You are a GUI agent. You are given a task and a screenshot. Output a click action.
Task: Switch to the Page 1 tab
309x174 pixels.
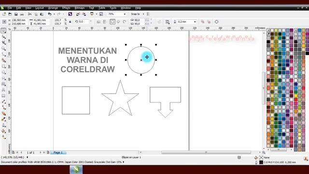pos(58,153)
